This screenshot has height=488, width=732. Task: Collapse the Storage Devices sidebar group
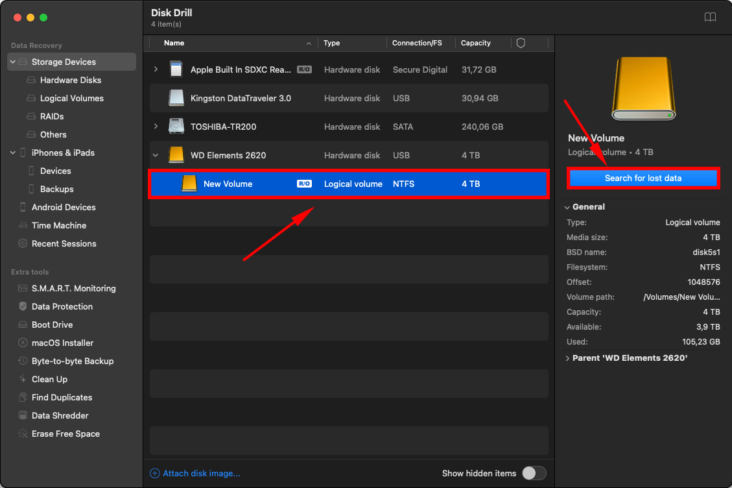click(13, 62)
